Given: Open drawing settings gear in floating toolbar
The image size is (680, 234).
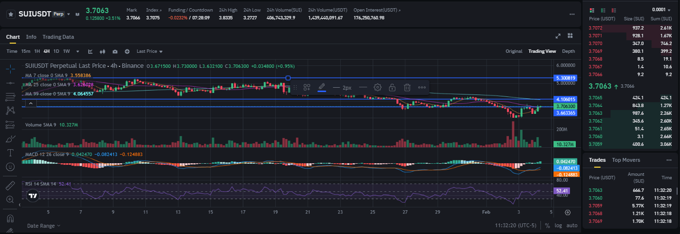Looking at the screenshot, I should (x=378, y=88).
